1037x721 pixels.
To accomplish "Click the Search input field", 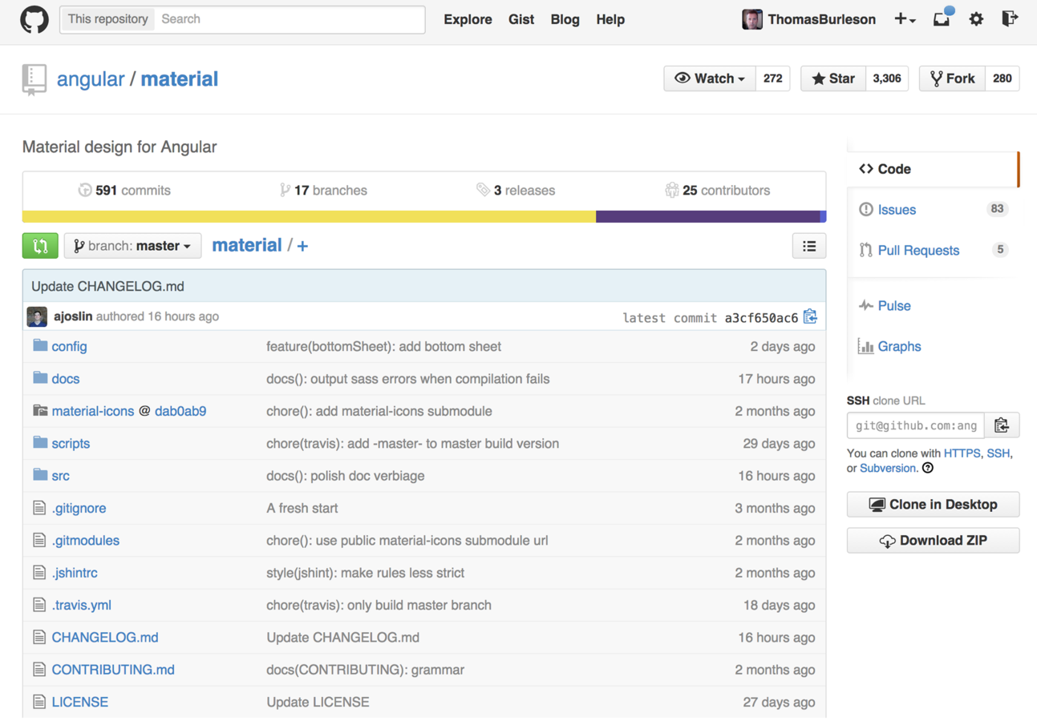I will (x=289, y=19).
